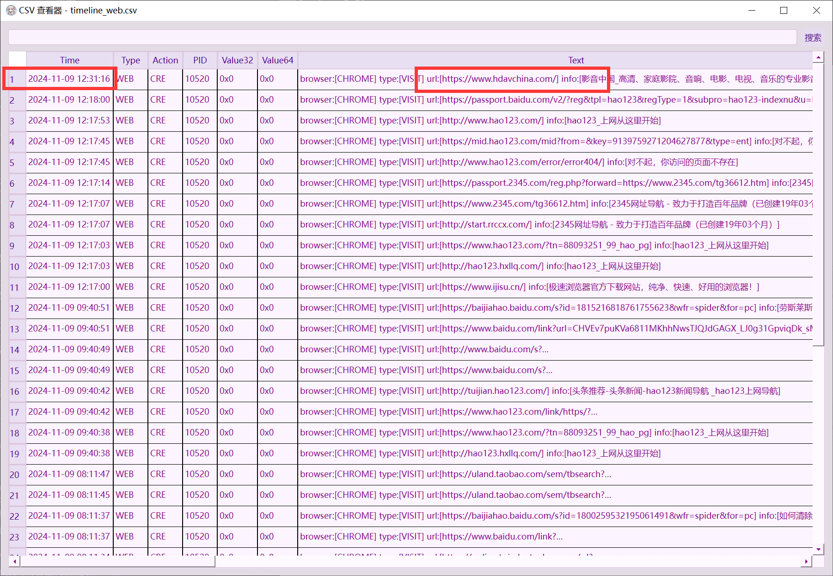Click time cell 2024-11-09 12:17:00
The image size is (833, 576).
(x=70, y=287)
